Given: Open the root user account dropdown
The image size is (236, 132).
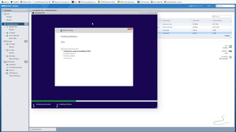Looking at the screenshot, I should pos(196,6).
